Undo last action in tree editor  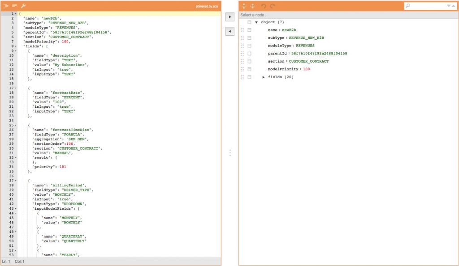pyautogui.click(x=264, y=6)
